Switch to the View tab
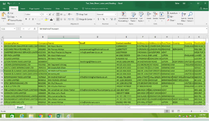The width and height of the screenshot is (209, 121). pos(76,9)
